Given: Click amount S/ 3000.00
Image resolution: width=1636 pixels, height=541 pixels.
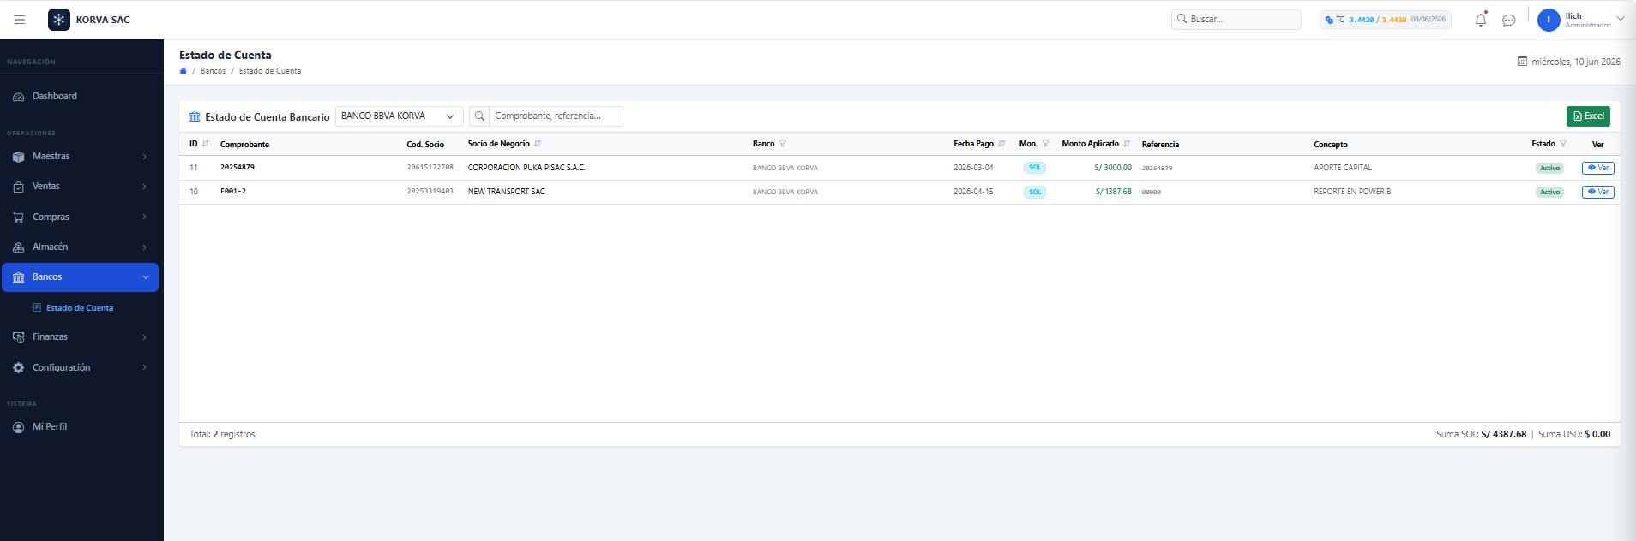Looking at the screenshot, I should (1113, 168).
